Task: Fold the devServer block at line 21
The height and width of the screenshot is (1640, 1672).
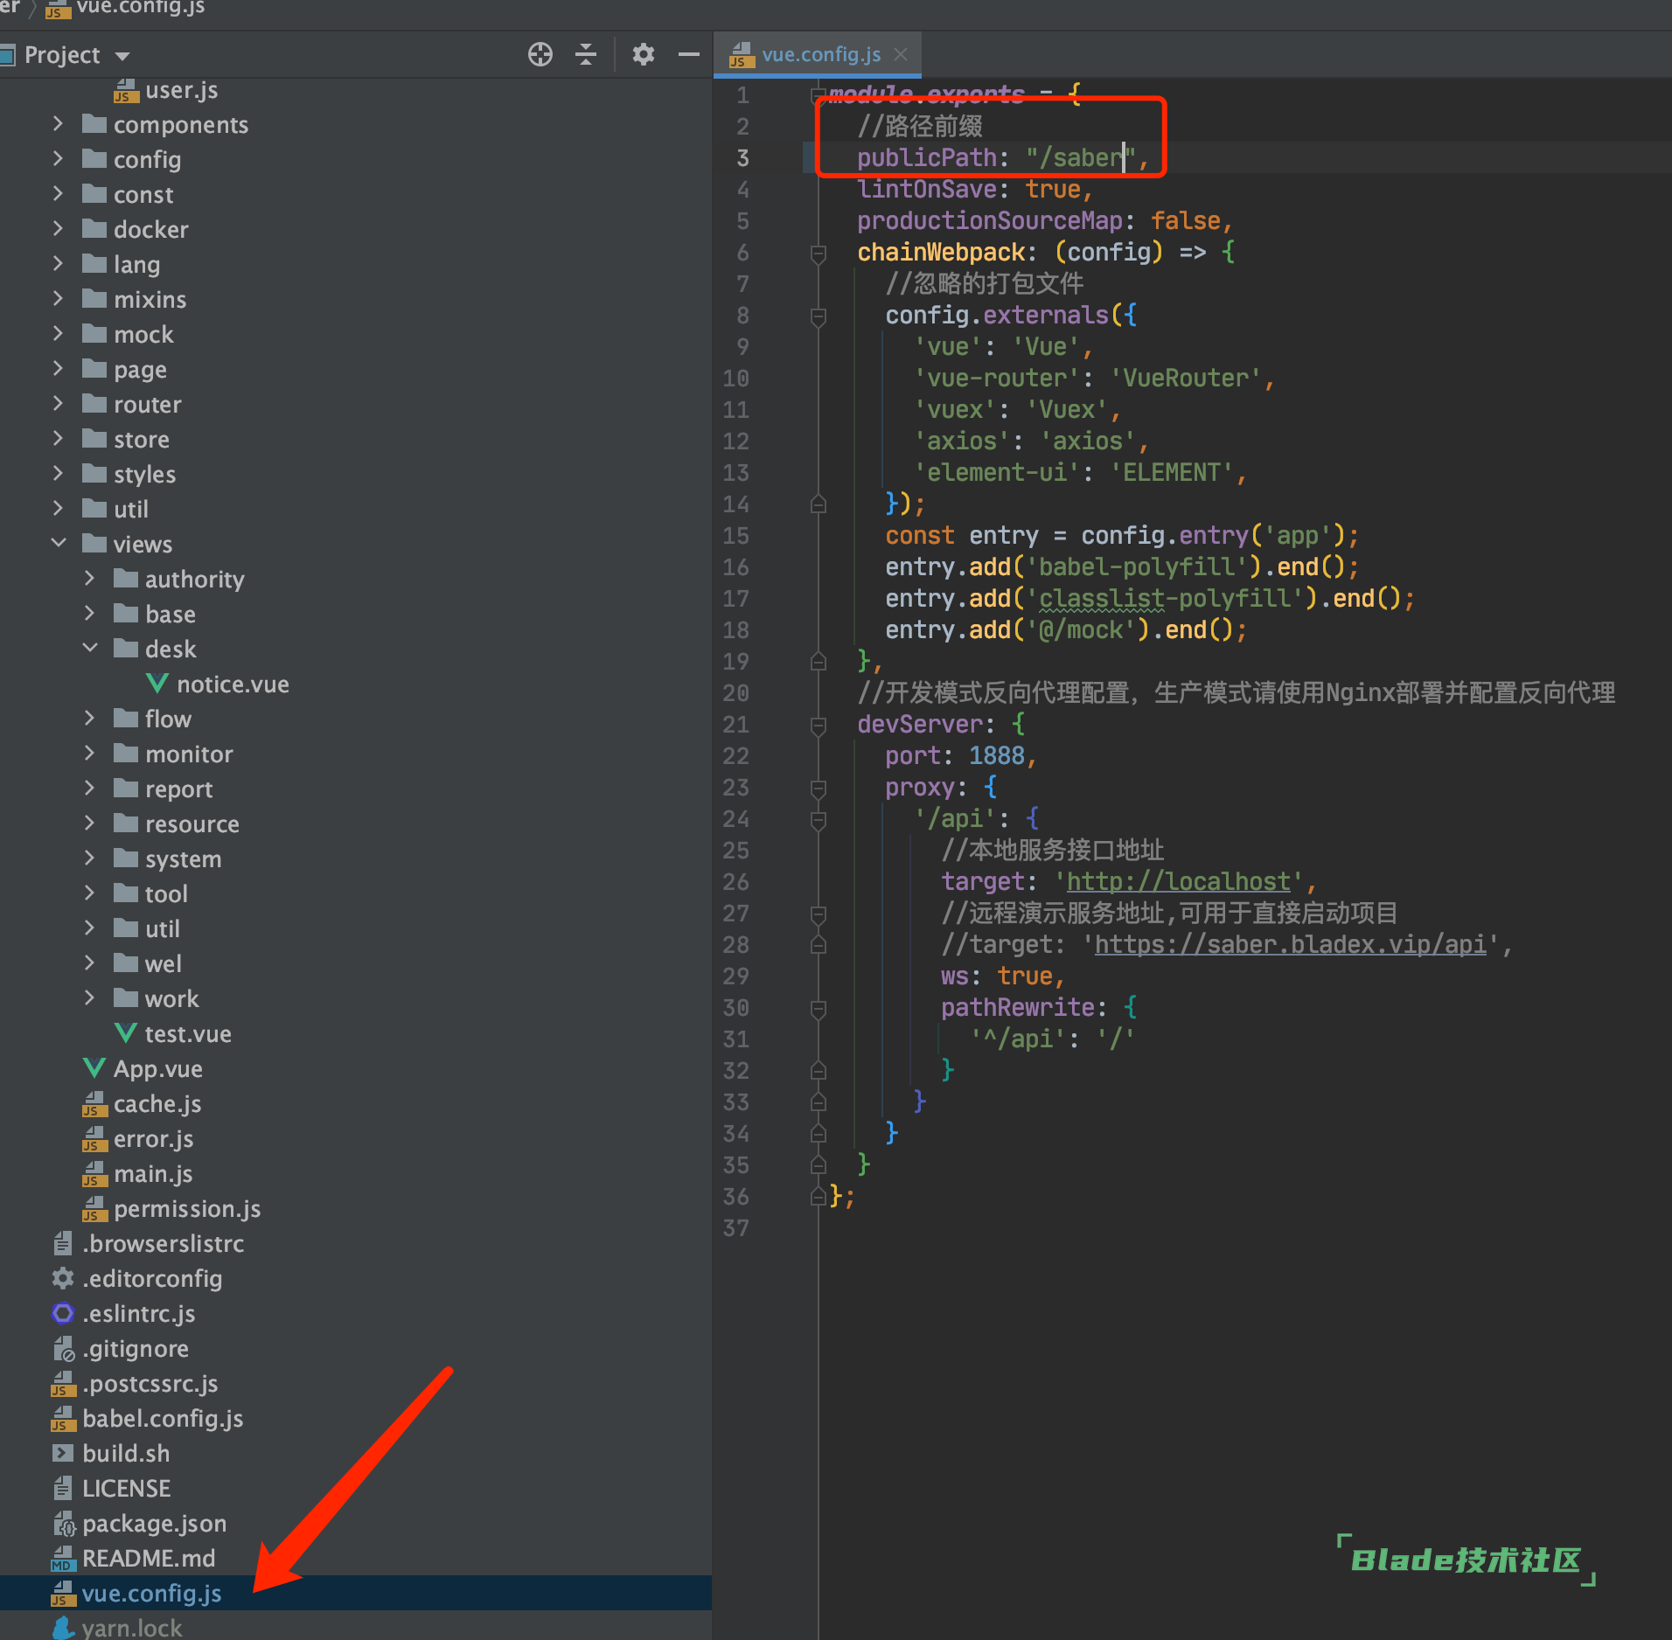Action: tap(819, 726)
